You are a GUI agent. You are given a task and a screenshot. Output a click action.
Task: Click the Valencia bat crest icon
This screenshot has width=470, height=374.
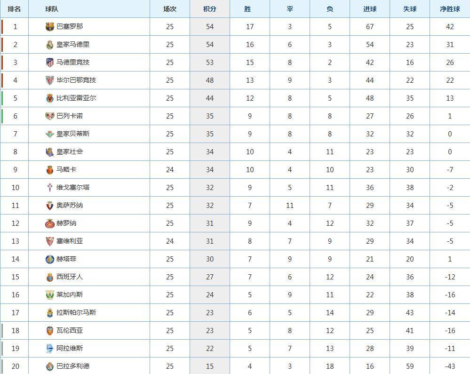50,331
